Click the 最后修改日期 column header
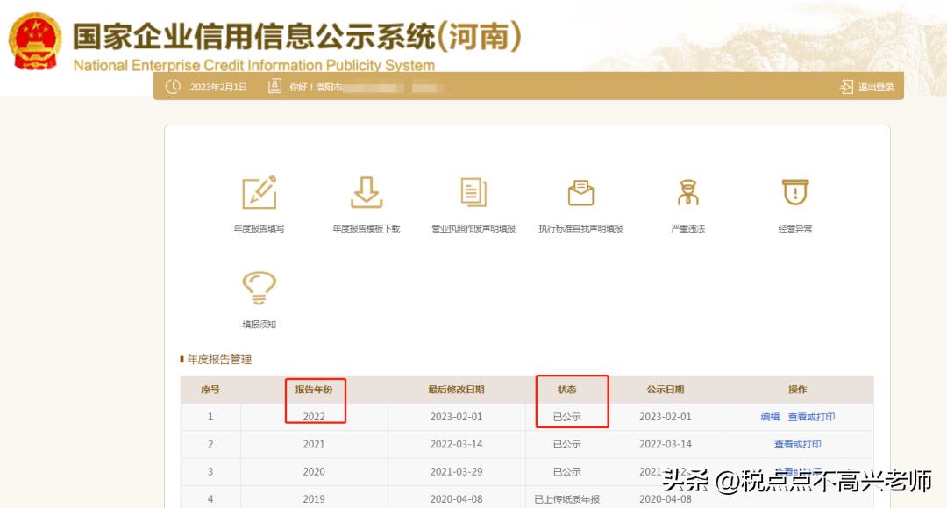This screenshot has width=947, height=508. [x=456, y=390]
